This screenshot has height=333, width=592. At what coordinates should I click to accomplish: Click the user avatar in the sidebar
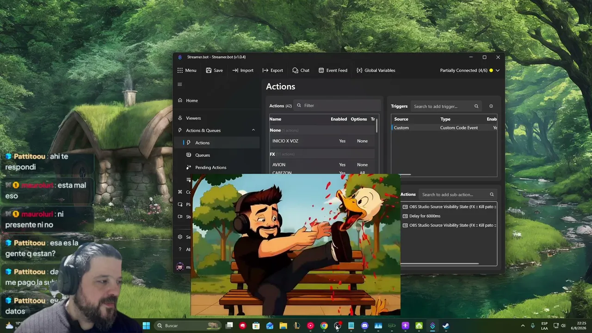coord(180,267)
